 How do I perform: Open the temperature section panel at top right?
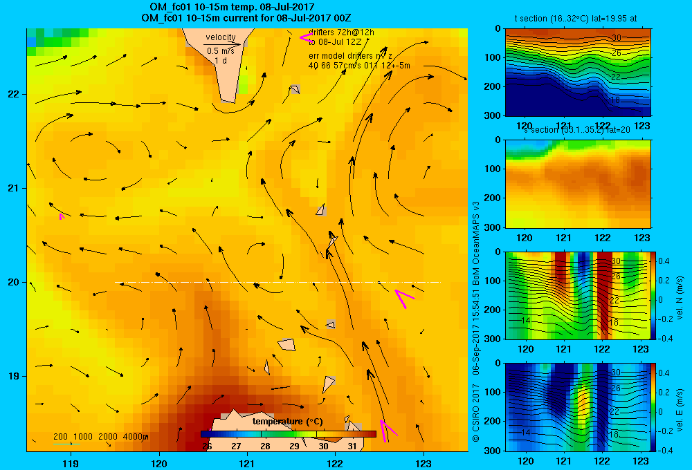point(578,73)
